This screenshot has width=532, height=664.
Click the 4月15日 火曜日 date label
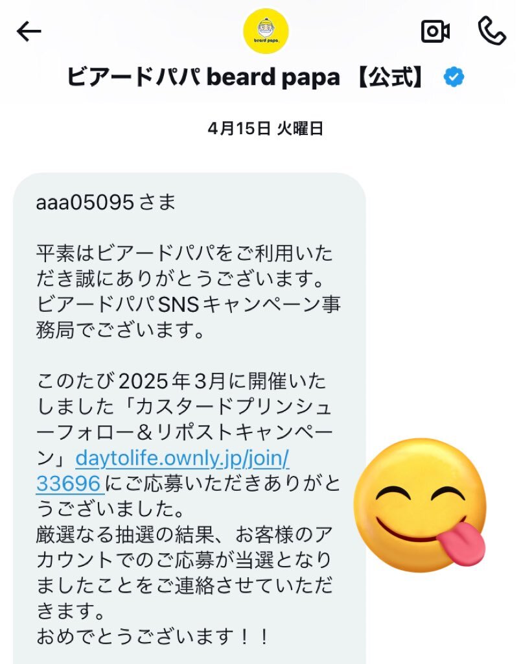[266, 128]
